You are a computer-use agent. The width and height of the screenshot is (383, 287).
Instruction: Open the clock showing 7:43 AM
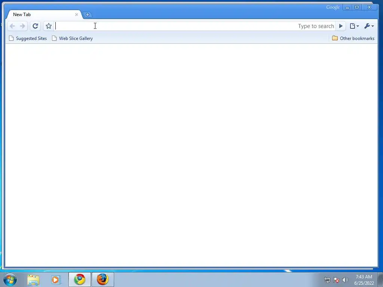(x=364, y=280)
